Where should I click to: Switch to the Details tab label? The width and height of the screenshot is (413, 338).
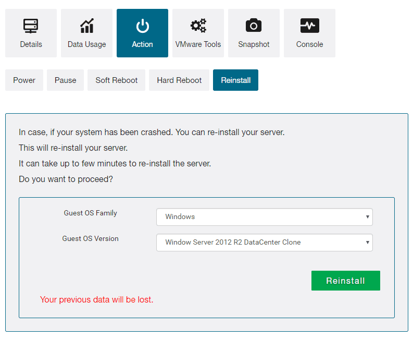(x=31, y=44)
